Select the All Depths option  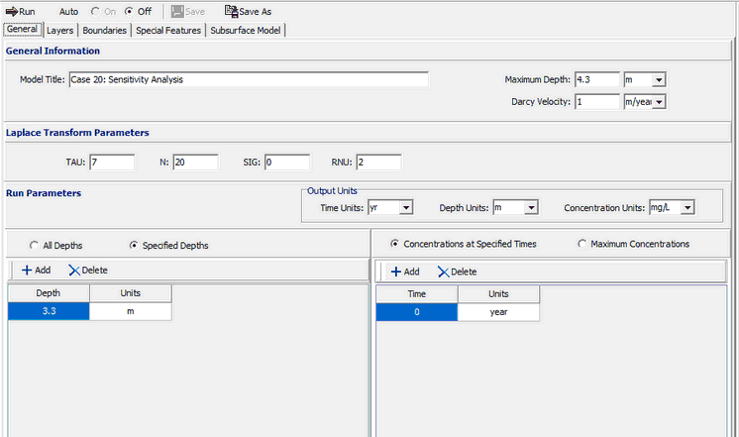tap(34, 245)
